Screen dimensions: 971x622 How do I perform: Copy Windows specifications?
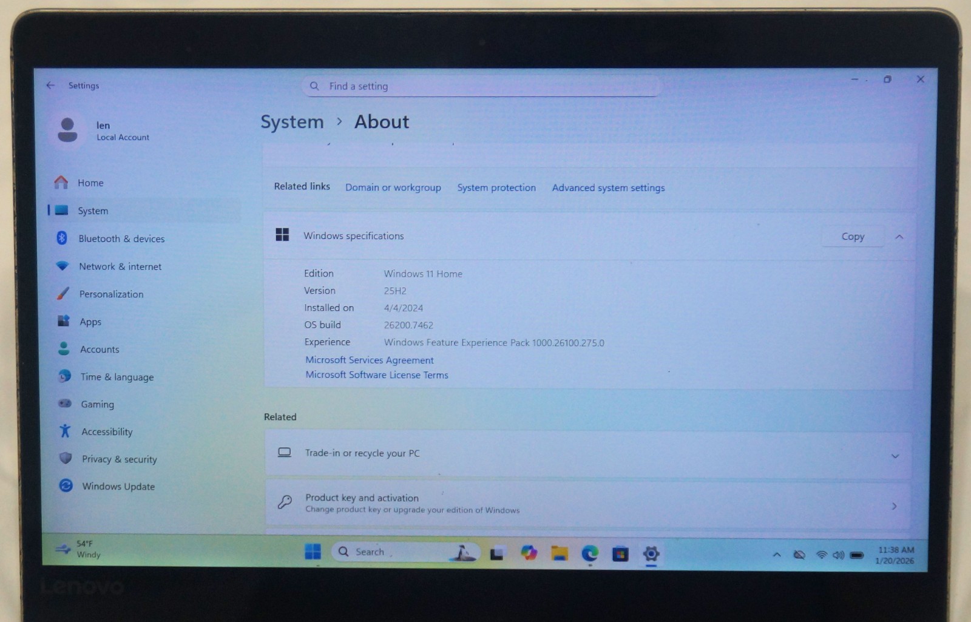853,237
